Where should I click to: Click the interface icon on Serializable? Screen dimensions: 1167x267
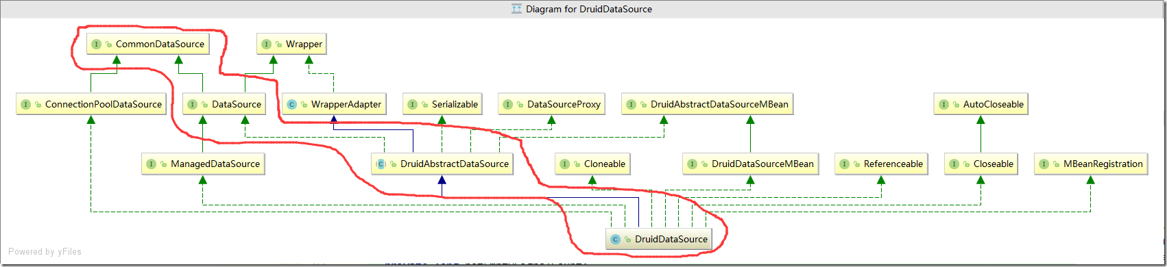pyautogui.click(x=412, y=105)
